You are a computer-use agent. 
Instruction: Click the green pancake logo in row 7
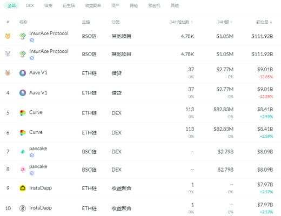click(23, 152)
